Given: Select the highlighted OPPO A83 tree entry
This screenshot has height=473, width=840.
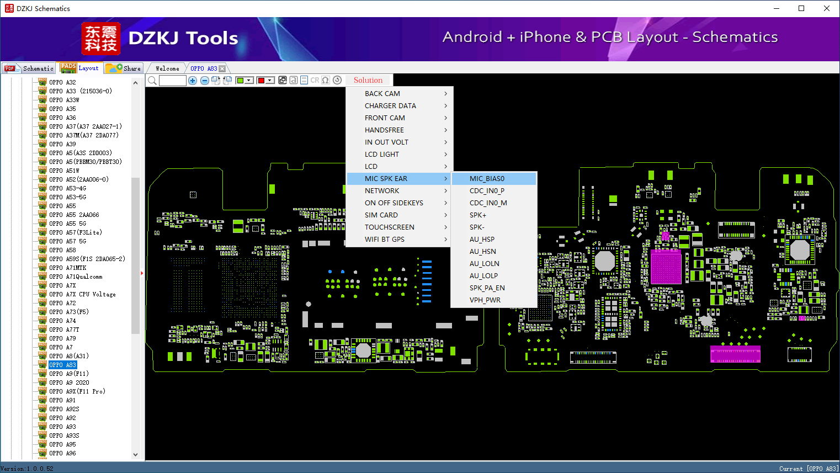Looking at the screenshot, I should tap(62, 365).
